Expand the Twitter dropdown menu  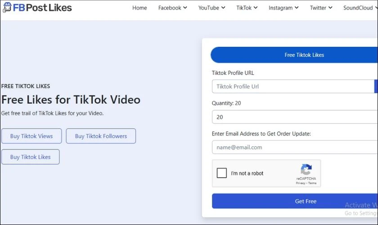321,8
